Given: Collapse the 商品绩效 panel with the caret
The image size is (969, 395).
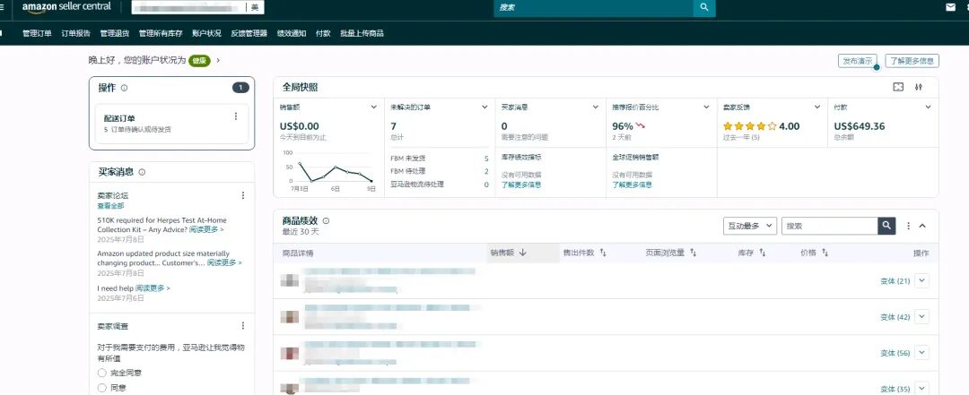Looking at the screenshot, I should (922, 226).
